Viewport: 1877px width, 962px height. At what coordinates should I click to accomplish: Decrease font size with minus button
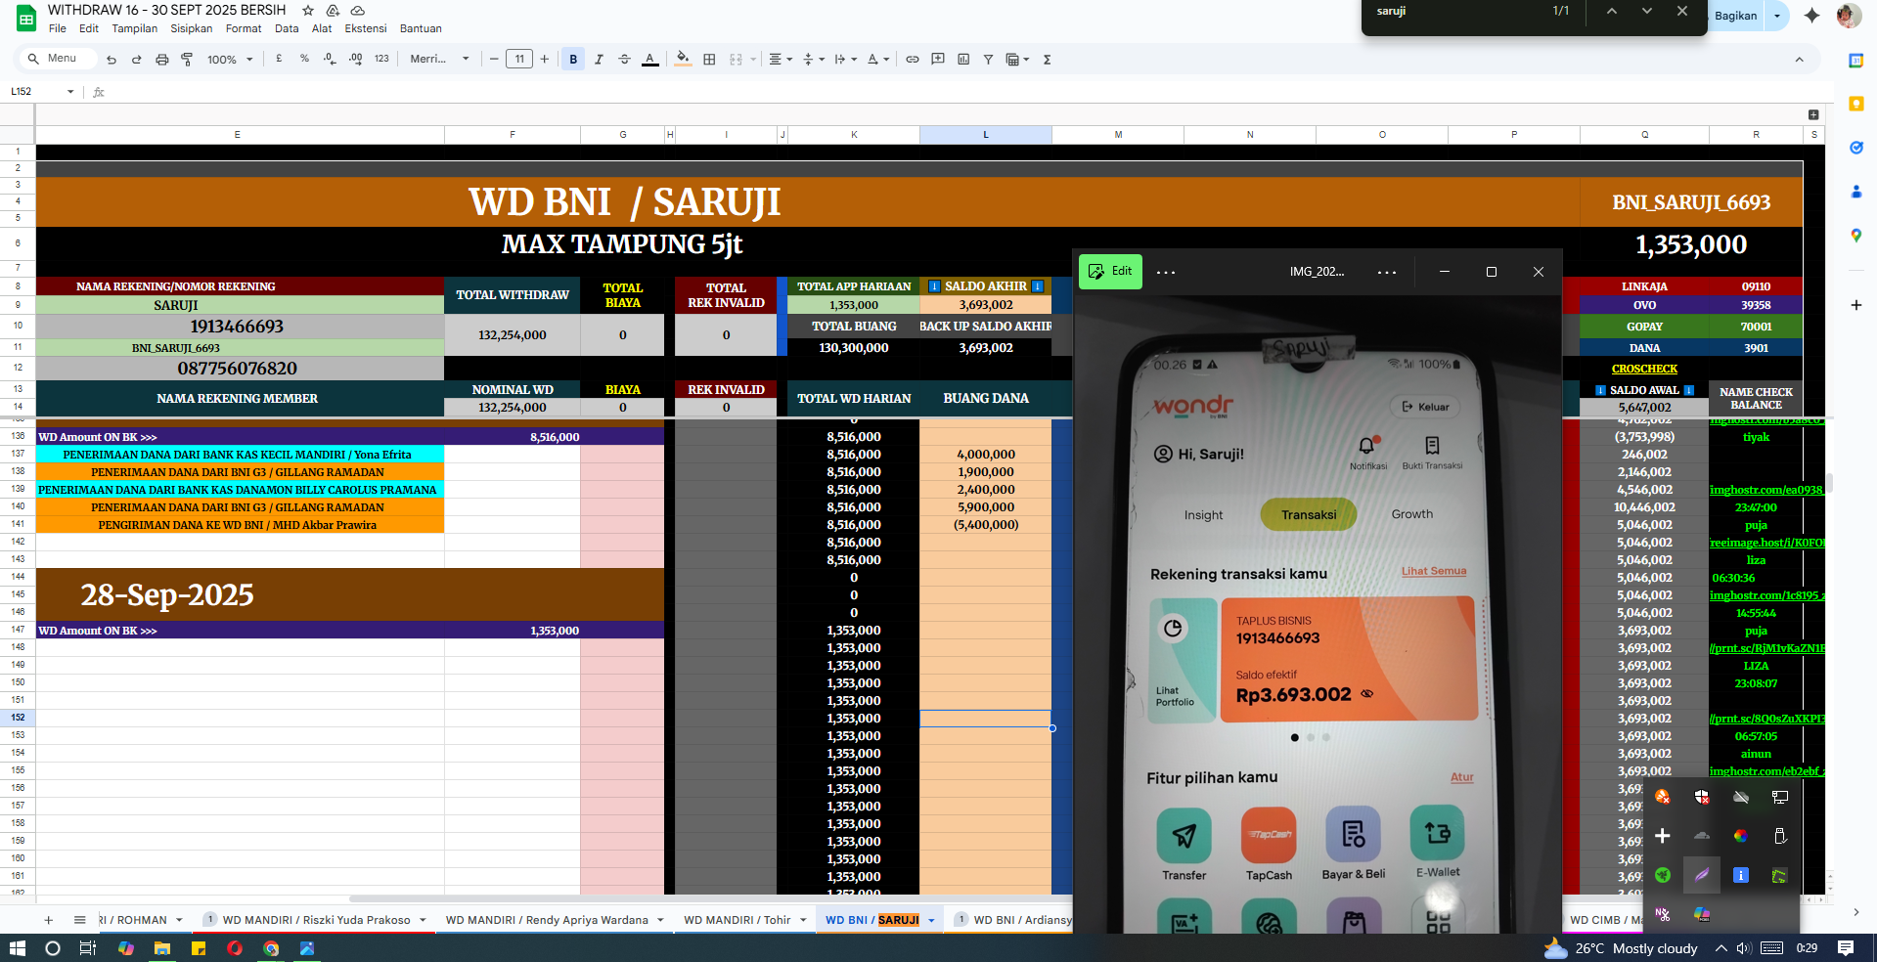[494, 60]
